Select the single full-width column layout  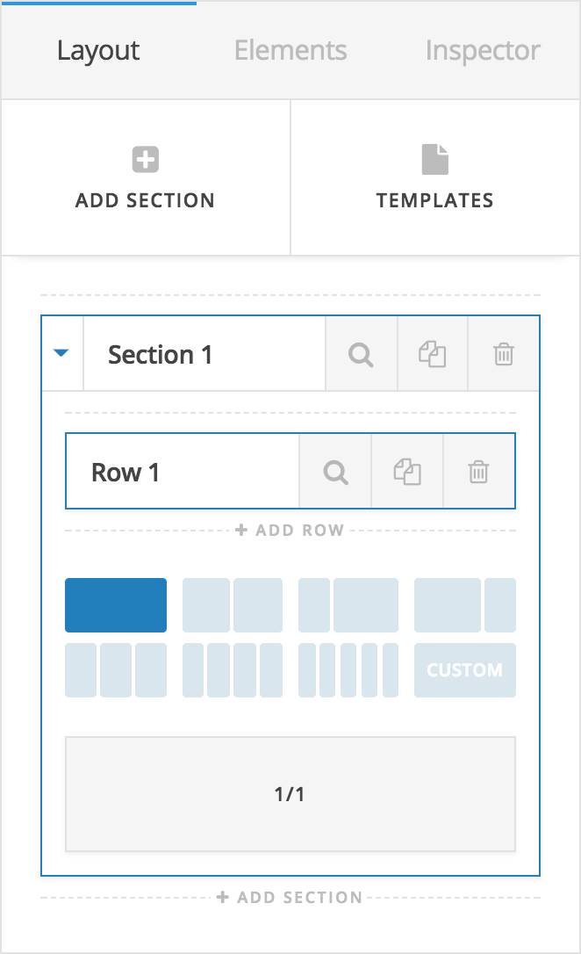coord(115,604)
